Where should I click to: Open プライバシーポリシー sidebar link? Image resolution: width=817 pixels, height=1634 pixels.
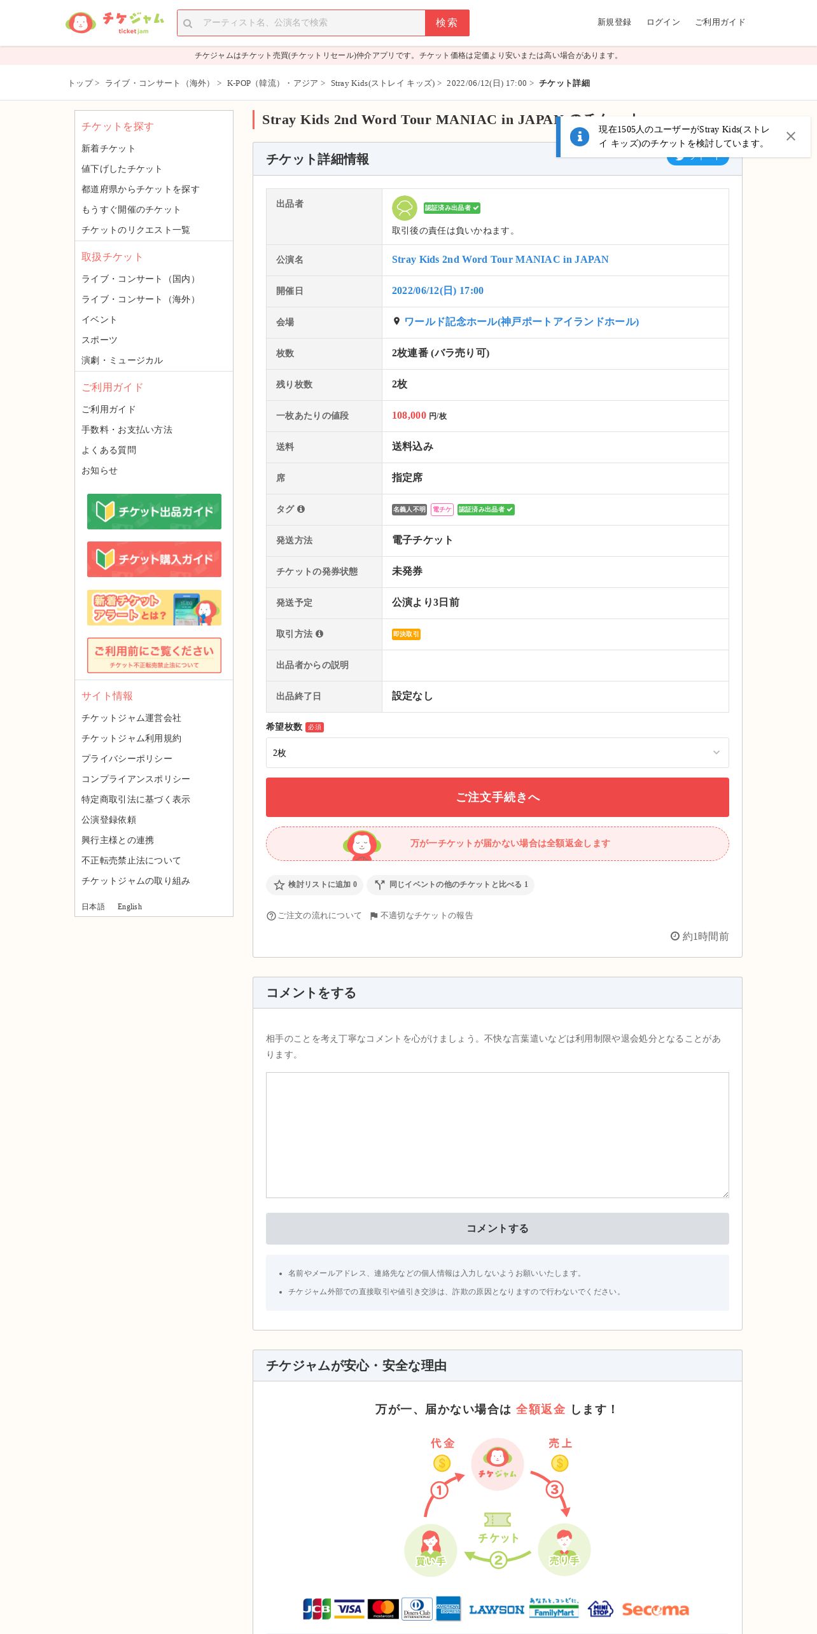tap(127, 758)
